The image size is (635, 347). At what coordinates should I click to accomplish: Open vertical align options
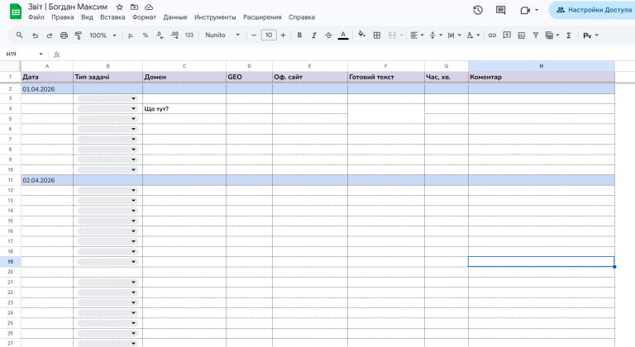[436, 36]
